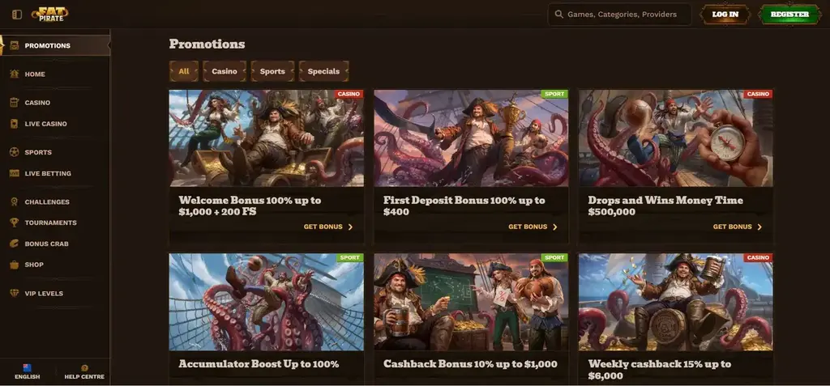The image size is (830, 386).
Task: Click the Challenges medal icon
Action: tap(15, 202)
